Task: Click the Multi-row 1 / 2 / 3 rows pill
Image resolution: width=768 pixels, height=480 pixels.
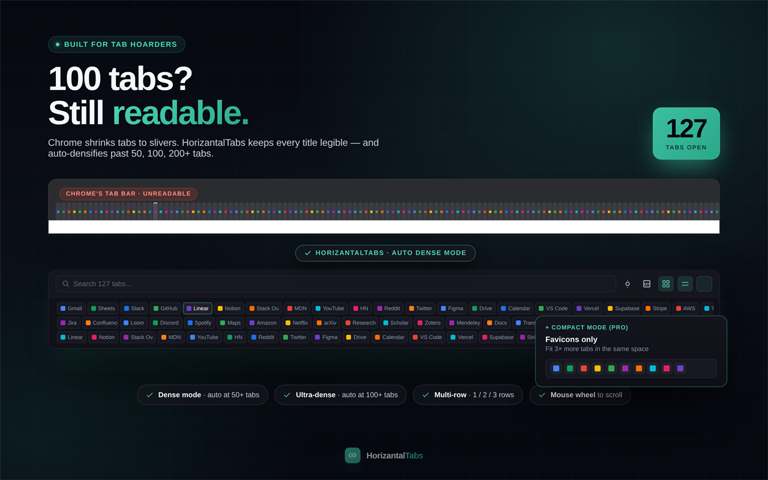Action: (x=468, y=395)
